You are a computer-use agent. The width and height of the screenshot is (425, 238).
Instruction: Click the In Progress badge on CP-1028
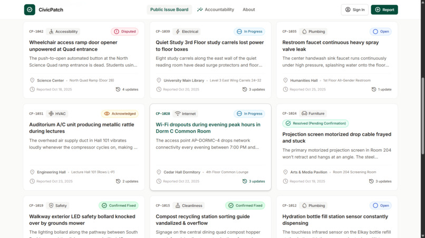click(249, 113)
